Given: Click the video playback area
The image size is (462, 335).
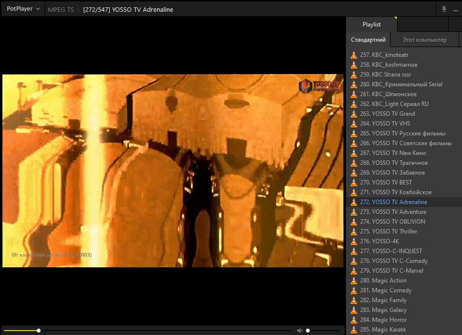Looking at the screenshot, I should [x=173, y=171].
